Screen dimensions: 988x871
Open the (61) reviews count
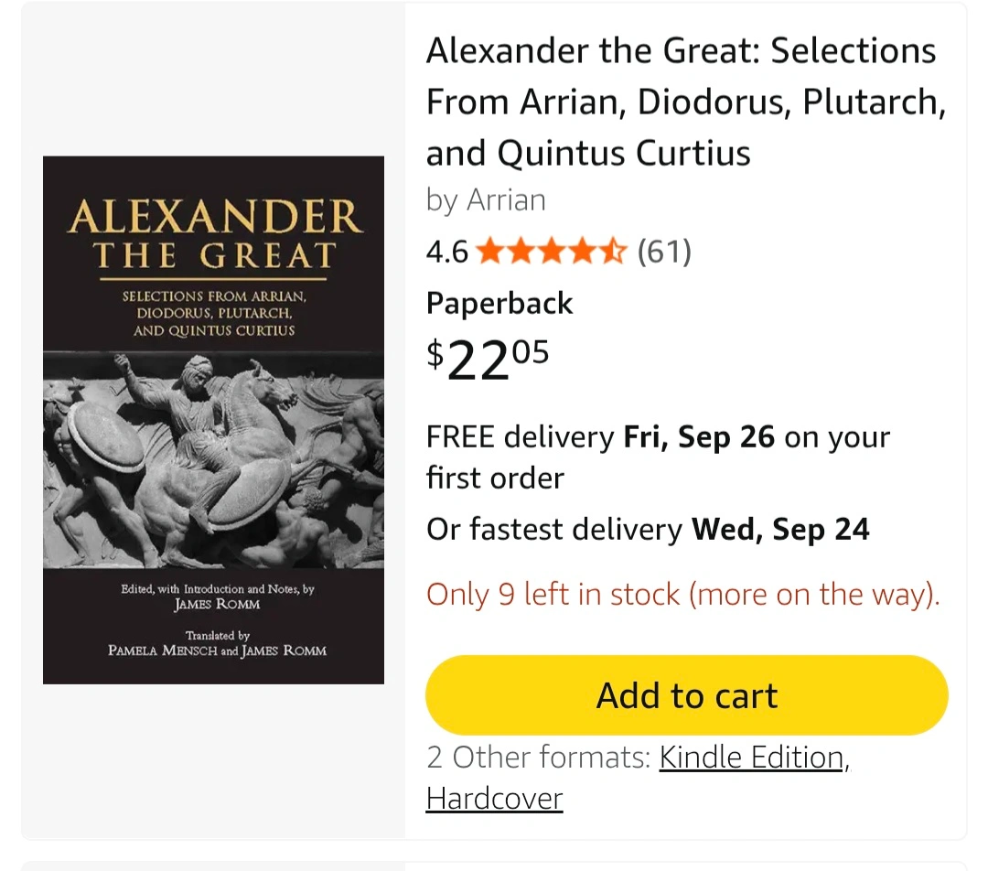click(x=664, y=251)
